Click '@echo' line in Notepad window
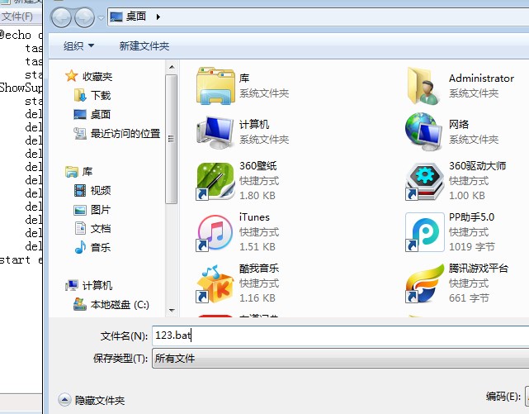Screen dimensions: 529x414 click(21, 35)
